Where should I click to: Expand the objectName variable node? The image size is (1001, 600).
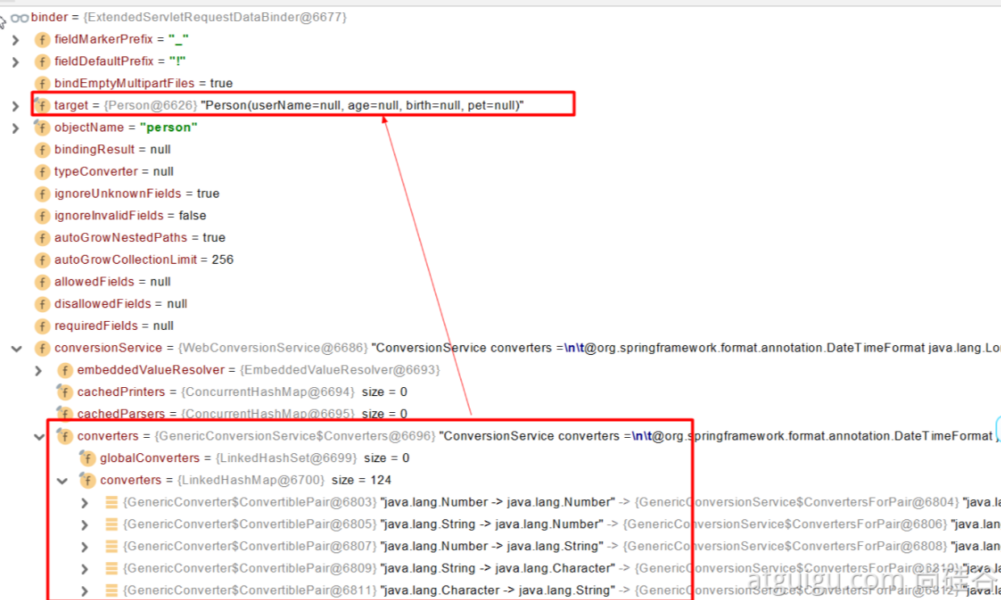point(15,127)
